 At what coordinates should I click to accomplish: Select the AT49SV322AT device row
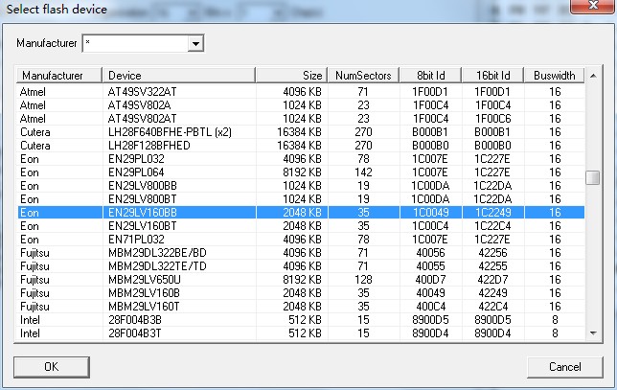pyautogui.click(x=301, y=92)
